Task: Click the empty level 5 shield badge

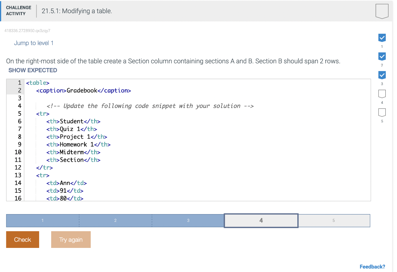Action: pos(382,112)
